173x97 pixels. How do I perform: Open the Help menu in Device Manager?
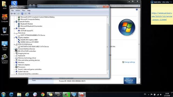29,11
